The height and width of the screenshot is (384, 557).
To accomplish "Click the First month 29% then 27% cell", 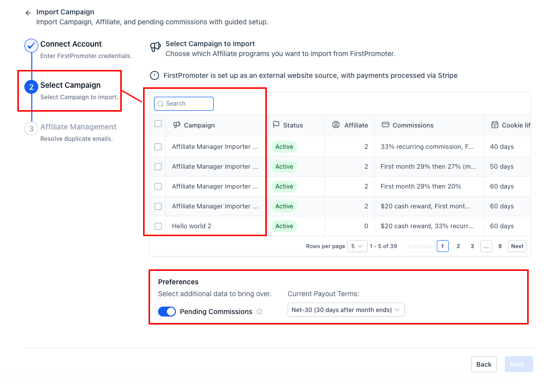I will 428,167.
